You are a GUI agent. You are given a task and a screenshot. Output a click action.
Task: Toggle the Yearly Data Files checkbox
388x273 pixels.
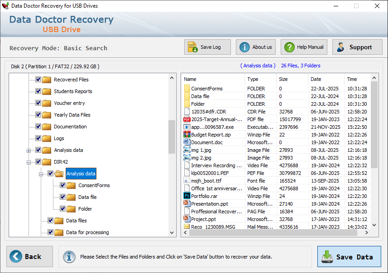tap(38, 115)
